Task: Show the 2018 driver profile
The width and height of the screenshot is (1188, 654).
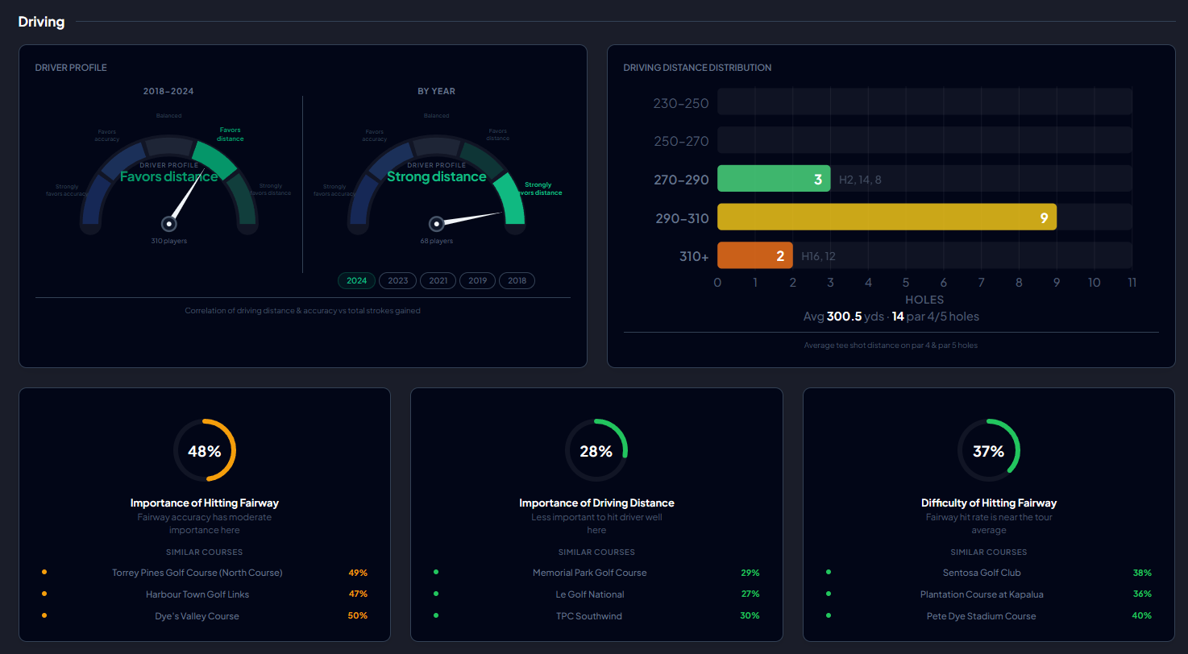Action: (517, 281)
